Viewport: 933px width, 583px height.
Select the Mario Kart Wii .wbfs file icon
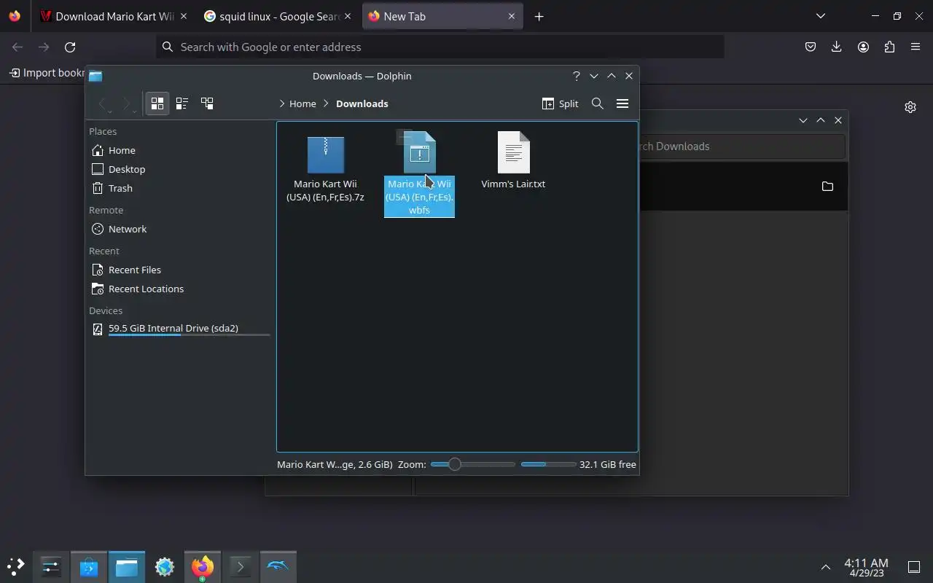pos(419,152)
